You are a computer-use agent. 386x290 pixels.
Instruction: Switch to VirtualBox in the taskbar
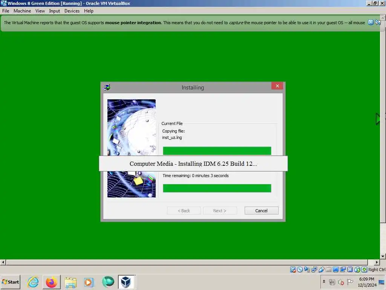click(x=126, y=282)
